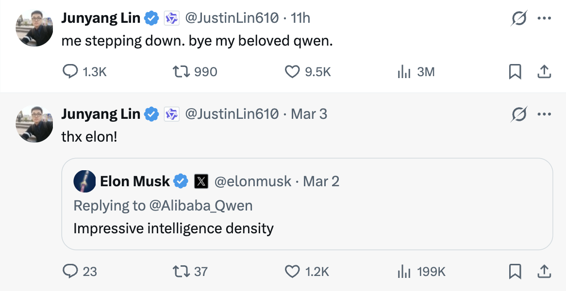
Task: Bookmark the 'me stepping down' post
Action: click(x=515, y=72)
